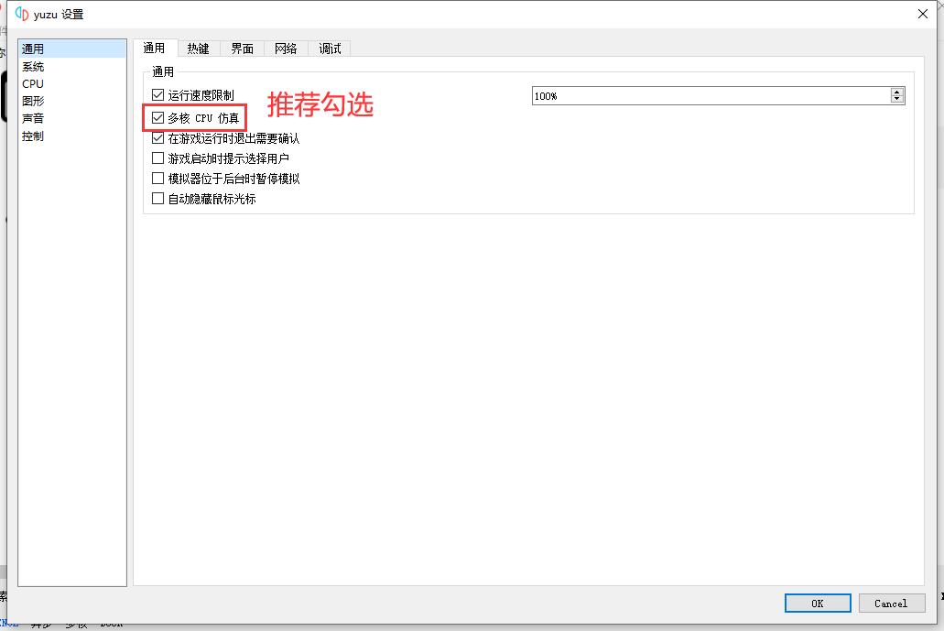Viewport: 944px width, 631px height.
Task: Open the 声音 settings section
Action: (x=33, y=118)
